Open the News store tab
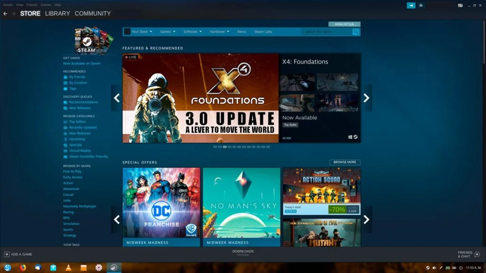486x273 pixels. click(x=242, y=32)
